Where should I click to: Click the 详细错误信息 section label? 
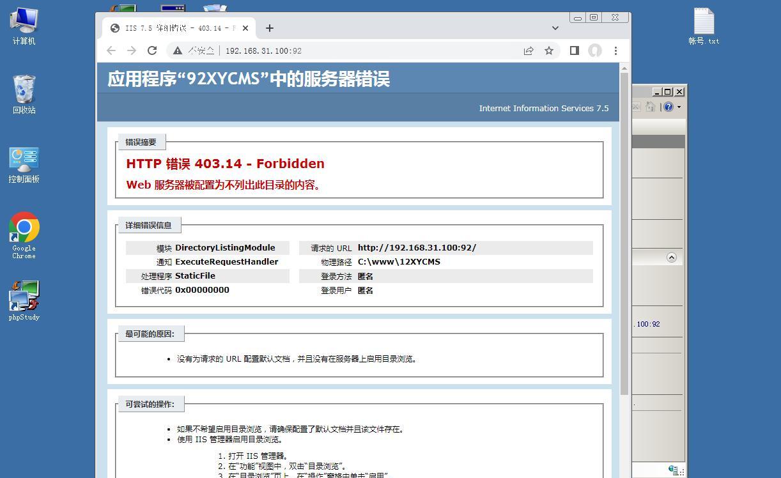[x=148, y=225]
